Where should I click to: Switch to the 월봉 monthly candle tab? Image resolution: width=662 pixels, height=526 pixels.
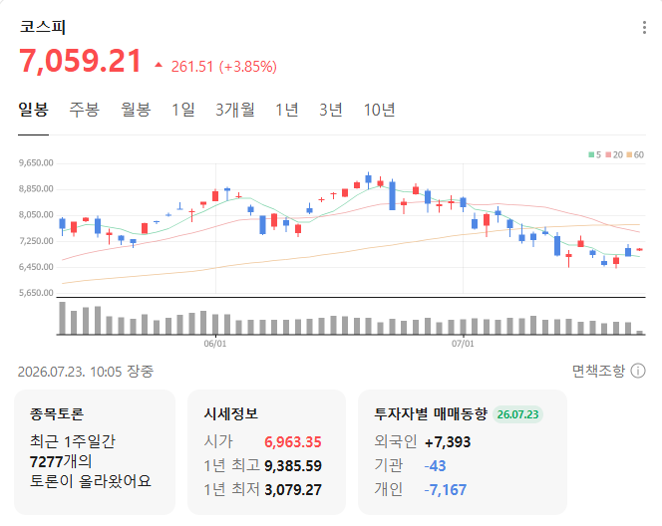pyautogui.click(x=136, y=110)
